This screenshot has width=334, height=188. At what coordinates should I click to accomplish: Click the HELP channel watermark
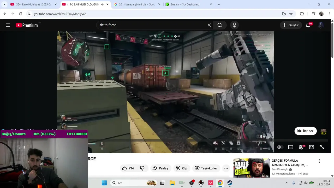[324, 132]
